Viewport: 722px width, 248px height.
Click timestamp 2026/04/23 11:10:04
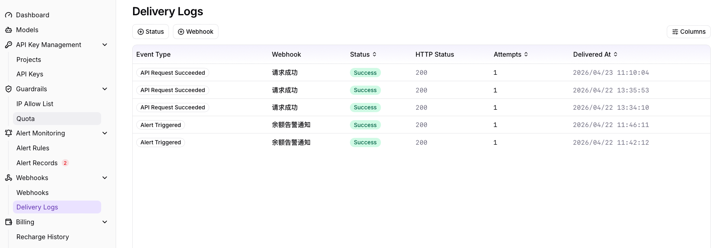point(611,73)
